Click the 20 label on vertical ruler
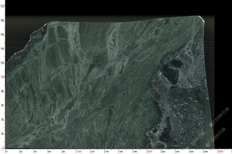The height and width of the screenshot is (154, 232). pyautogui.click(x=3, y=133)
